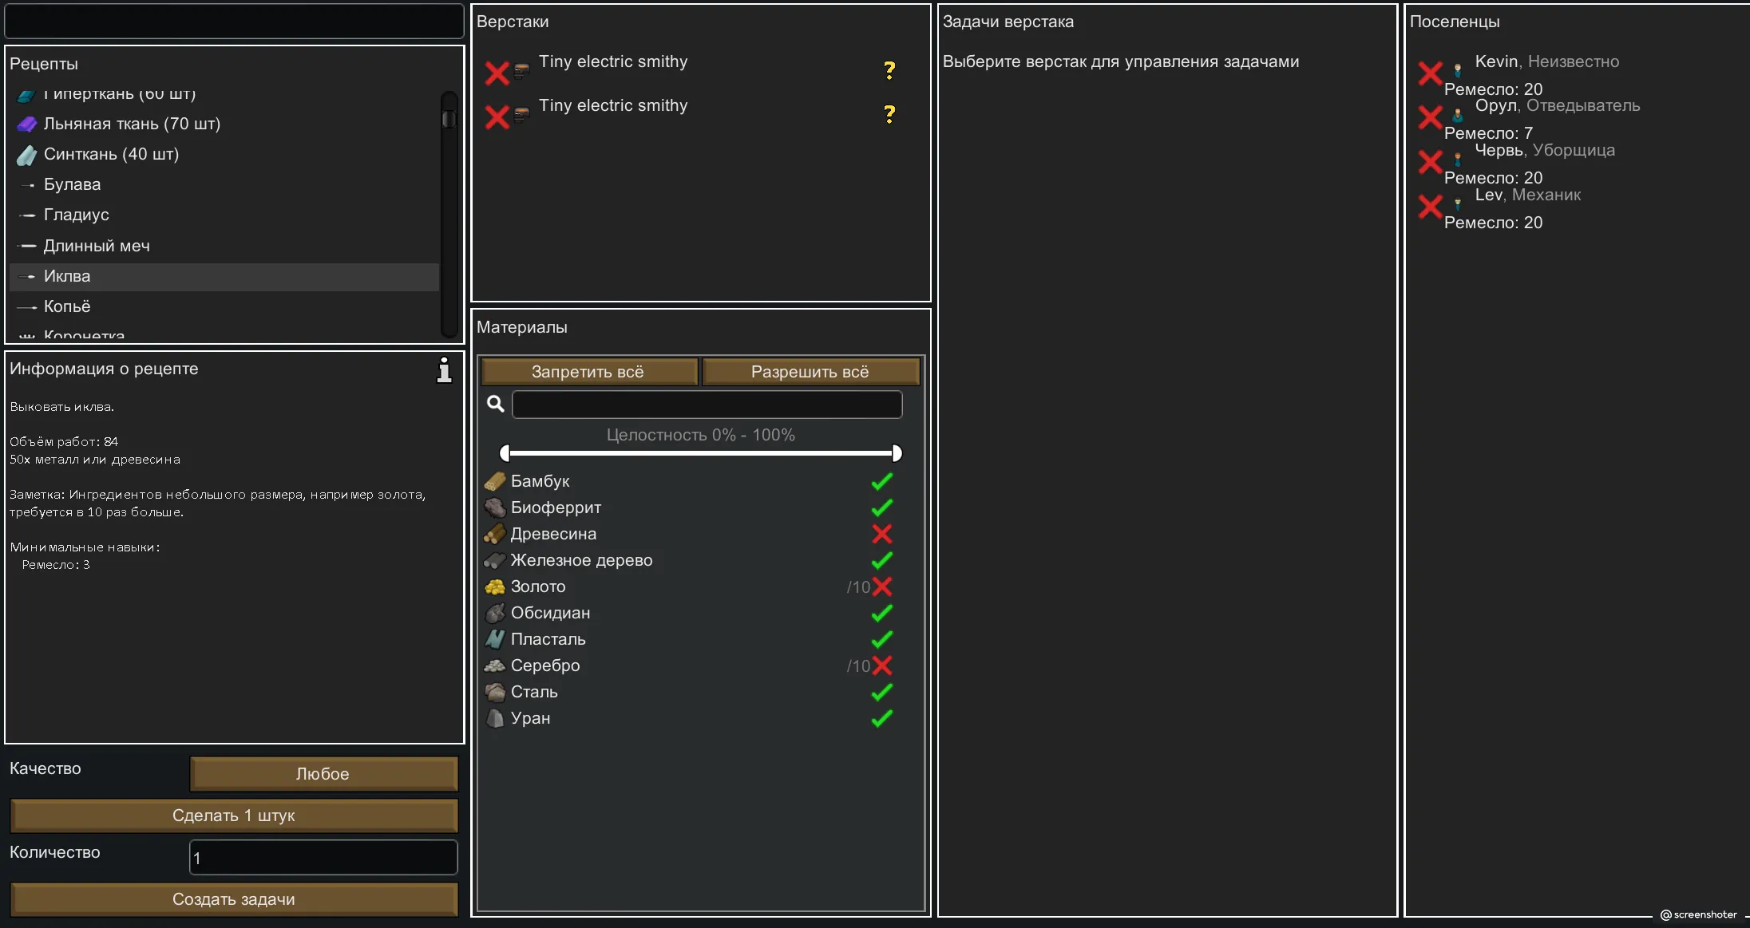The width and height of the screenshot is (1750, 928).
Task: Click the materials search magnifier icon
Action: click(495, 405)
